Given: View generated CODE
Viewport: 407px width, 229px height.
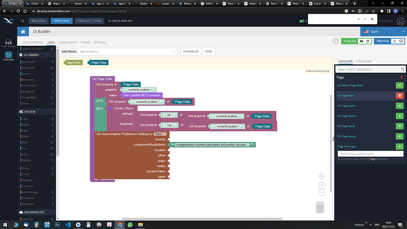Looking at the screenshot, I should pyautogui.click(x=208, y=51).
